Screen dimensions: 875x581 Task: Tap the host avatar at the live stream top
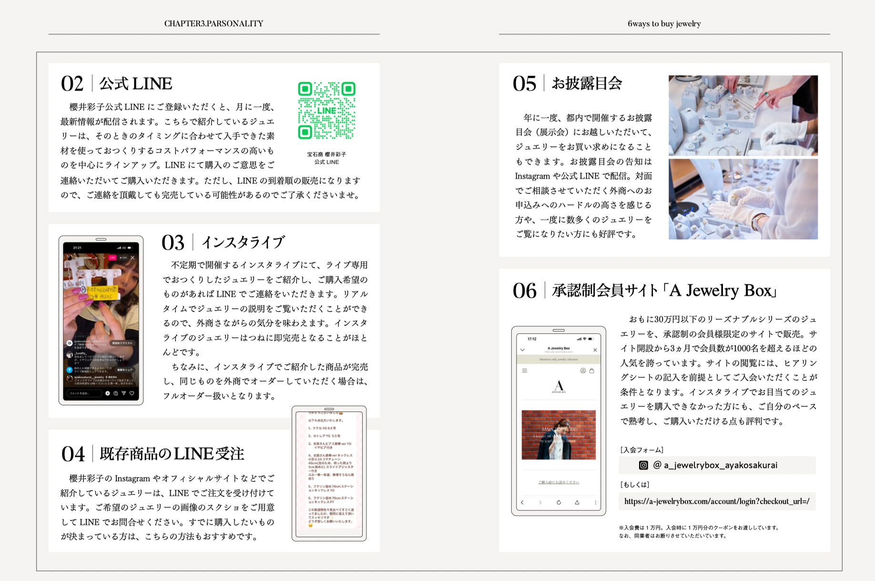pyautogui.click(x=70, y=258)
